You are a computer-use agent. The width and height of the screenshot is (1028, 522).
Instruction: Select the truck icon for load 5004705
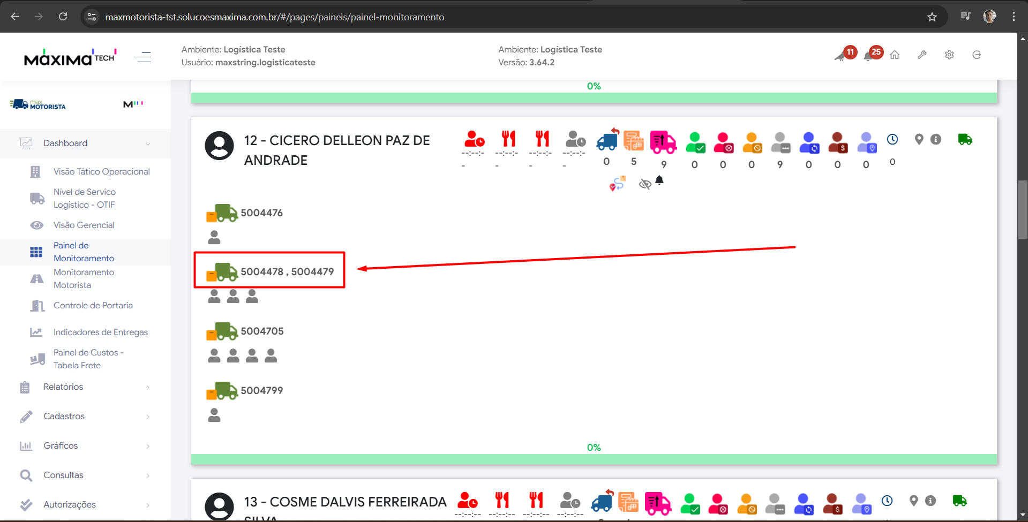click(x=222, y=331)
